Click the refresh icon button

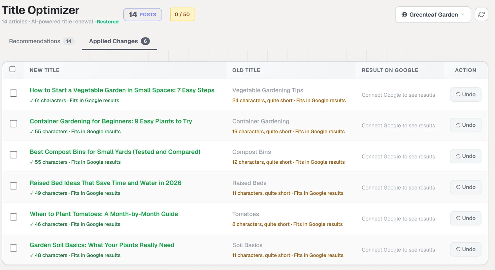coord(481,15)
